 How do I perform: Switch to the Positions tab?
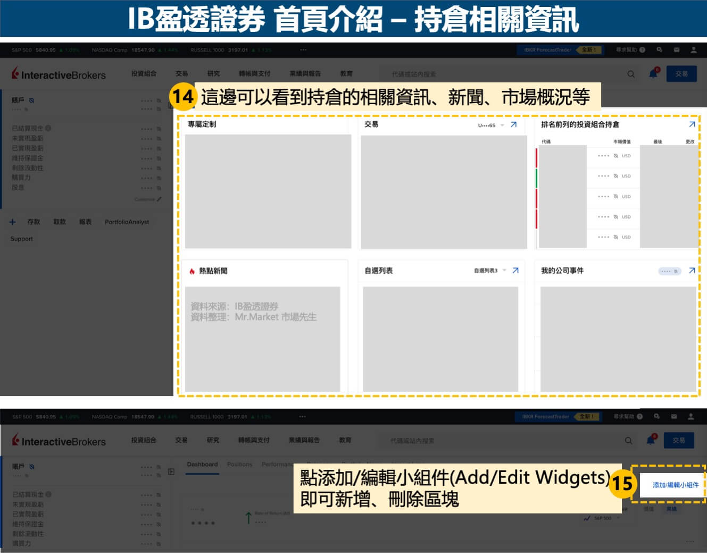click(x=239, y=465)
